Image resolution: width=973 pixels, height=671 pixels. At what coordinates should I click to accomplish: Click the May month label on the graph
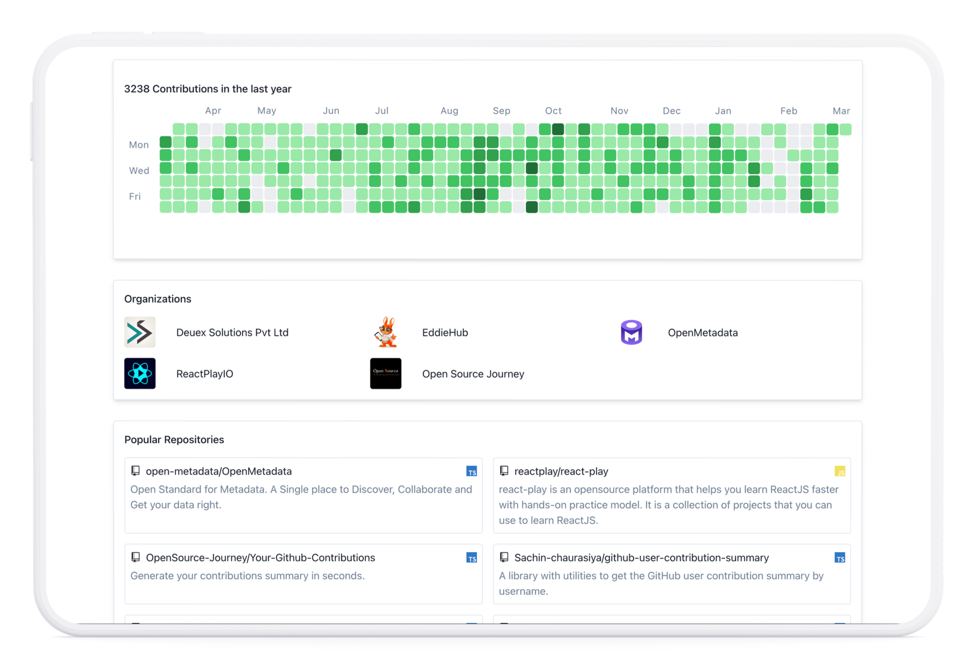(x=267, y=110)
